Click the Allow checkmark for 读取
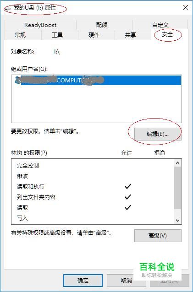 tap(128, 207)
